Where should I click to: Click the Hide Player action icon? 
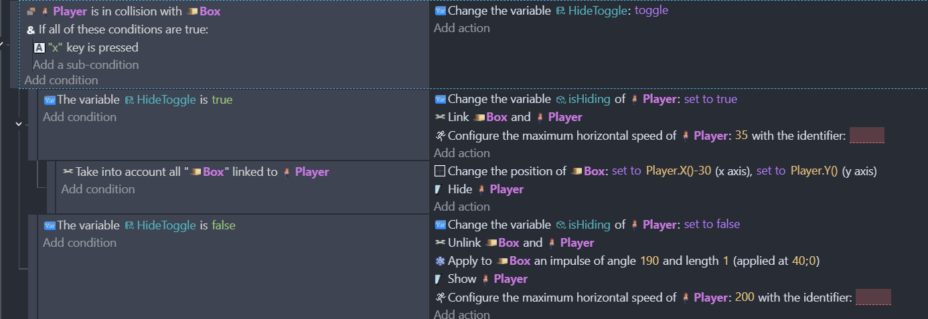(x=439, y=189)
